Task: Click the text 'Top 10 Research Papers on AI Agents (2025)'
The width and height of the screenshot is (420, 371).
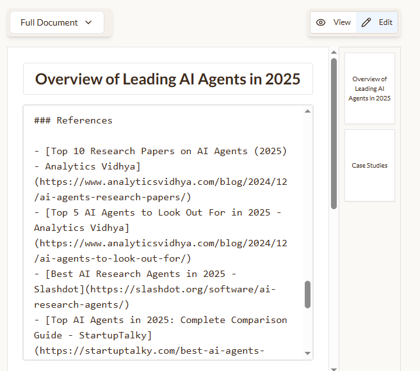Action: pyautogui.click(x=169, y=151)
